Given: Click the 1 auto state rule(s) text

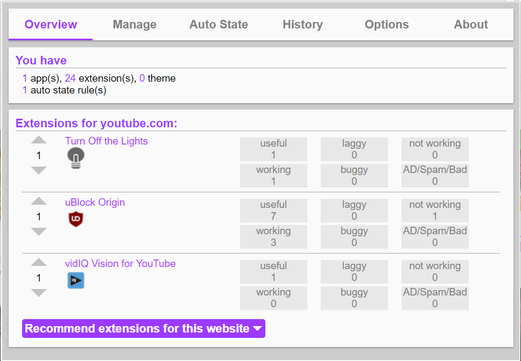Looking at the screenshot, I should pos(65,90).
